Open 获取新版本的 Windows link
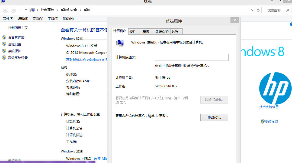The image size is (292, 163). pyautogui.click(x=86, y=60)
